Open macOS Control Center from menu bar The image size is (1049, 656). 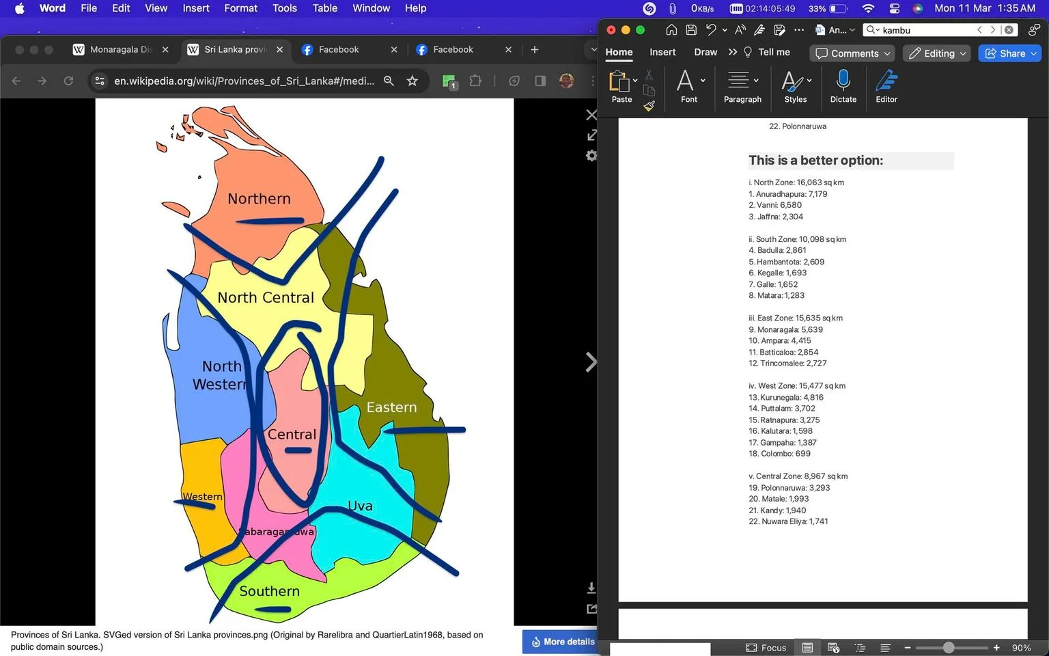pos(894,8)
